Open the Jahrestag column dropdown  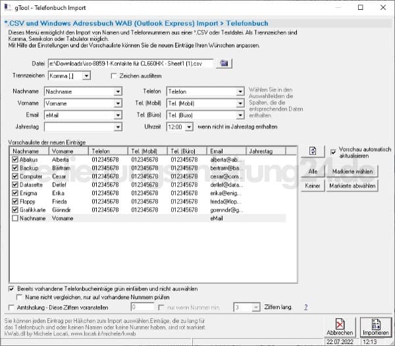pyautogui.click(x=118, y=127)
